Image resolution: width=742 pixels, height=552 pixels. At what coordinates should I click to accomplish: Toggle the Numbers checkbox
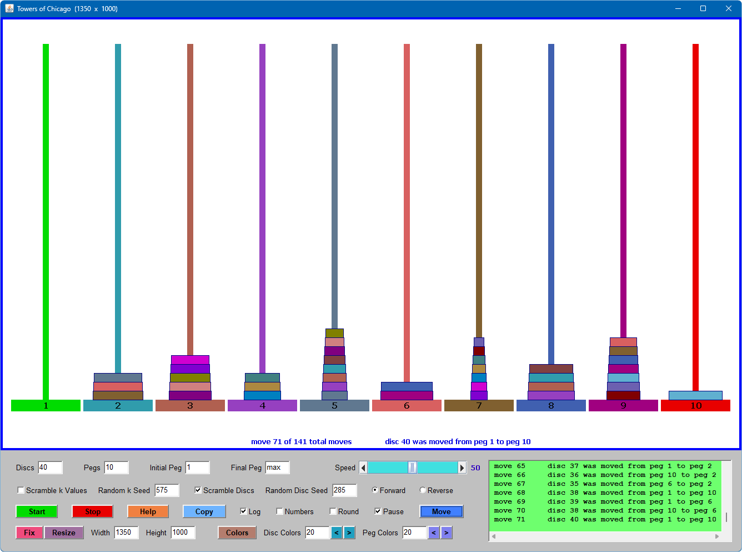tap(280, 511)
